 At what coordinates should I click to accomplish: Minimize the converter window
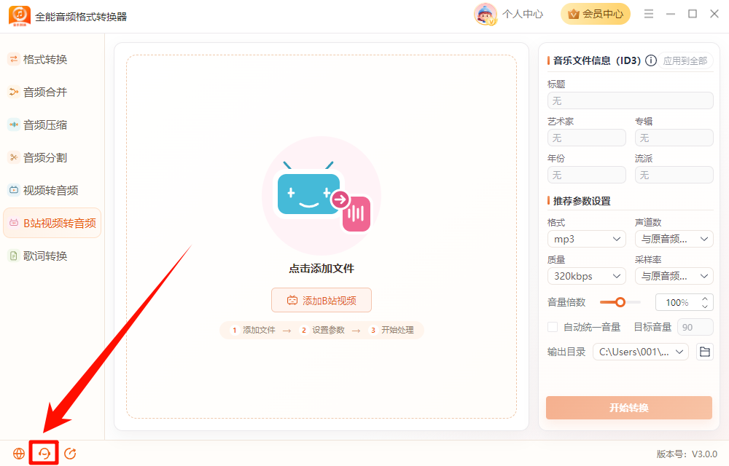pyautogui.click(x=671, y=14)
